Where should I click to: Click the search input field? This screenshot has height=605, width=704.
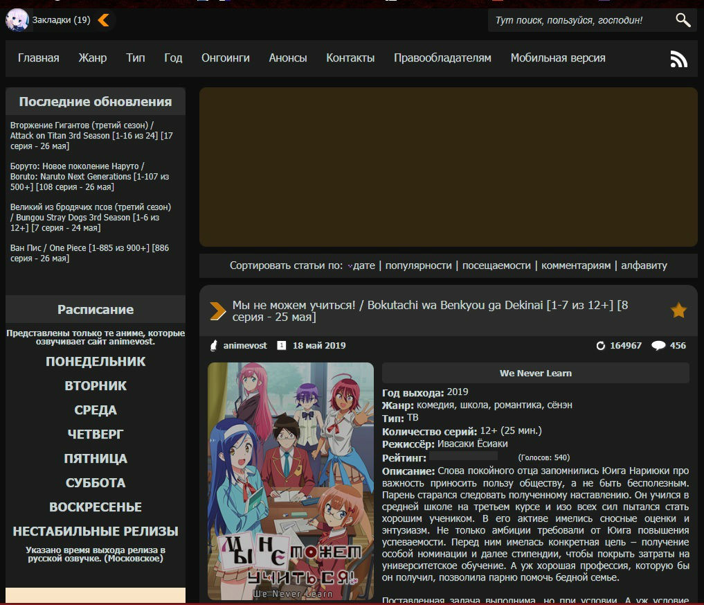point(578,20)
